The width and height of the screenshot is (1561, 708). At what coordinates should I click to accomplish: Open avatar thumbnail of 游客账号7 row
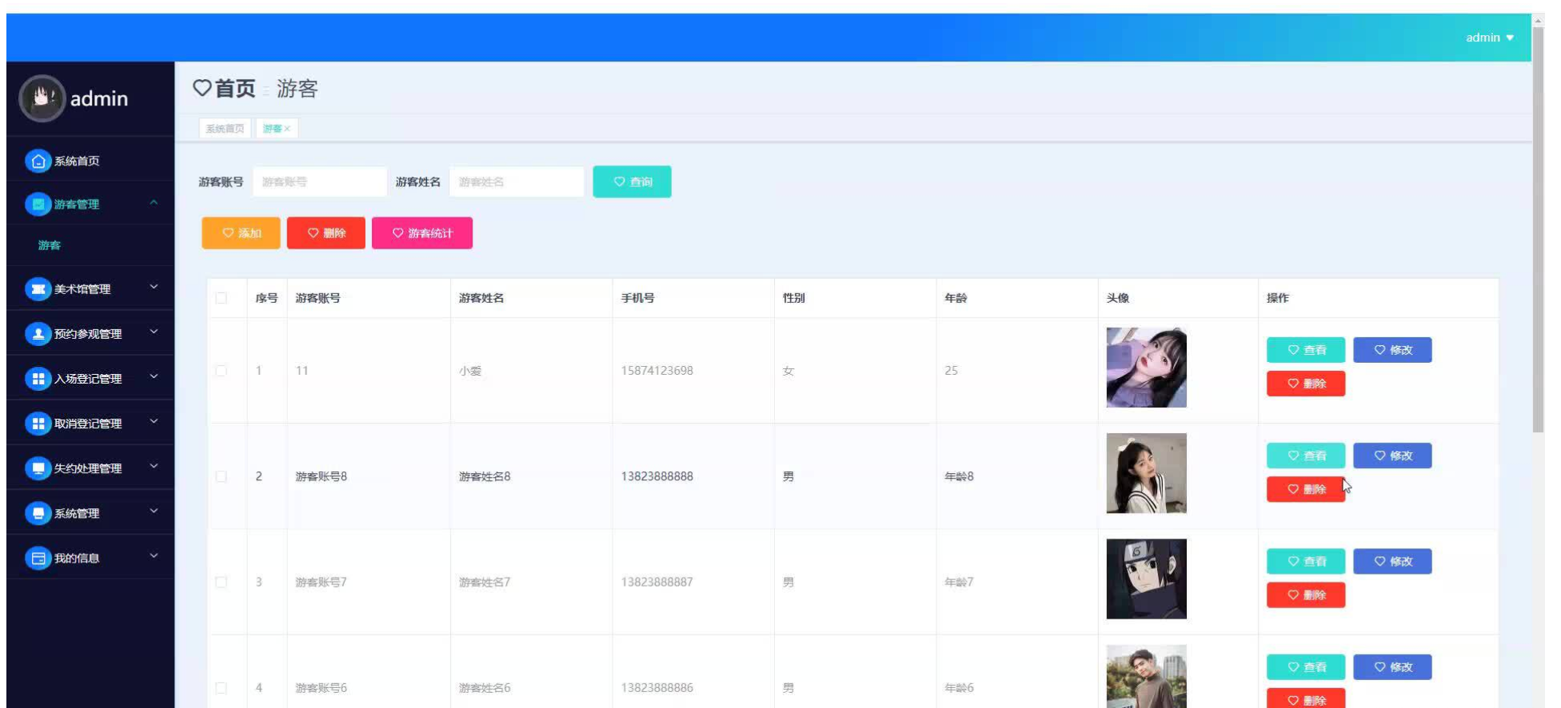1146,579
